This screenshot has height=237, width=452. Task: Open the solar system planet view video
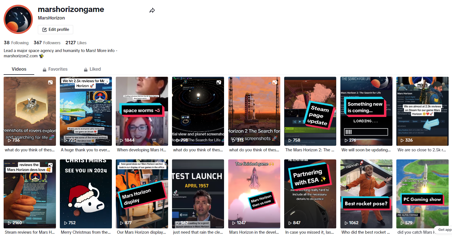pyautogui.click(x=198, y=111)
